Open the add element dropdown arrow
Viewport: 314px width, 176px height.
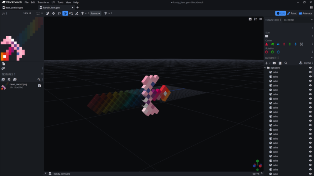point(270,63)
